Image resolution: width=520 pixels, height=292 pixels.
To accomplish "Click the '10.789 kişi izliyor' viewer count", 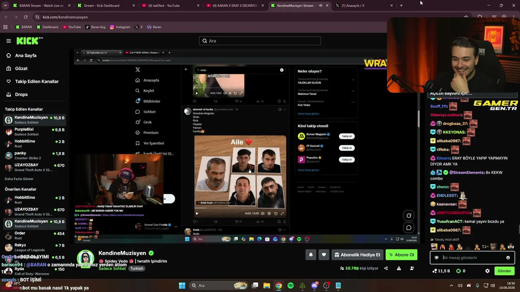I will pos(359,268).
